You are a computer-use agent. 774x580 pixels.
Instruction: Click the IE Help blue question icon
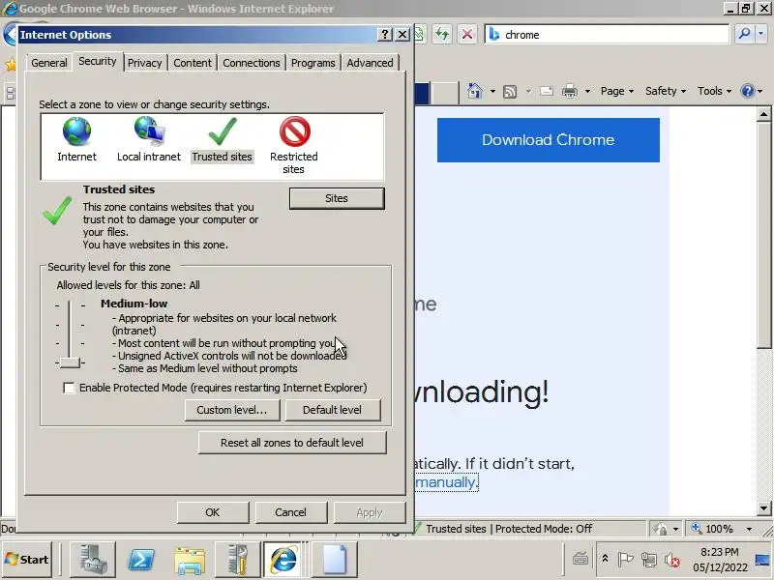(748, 91)
